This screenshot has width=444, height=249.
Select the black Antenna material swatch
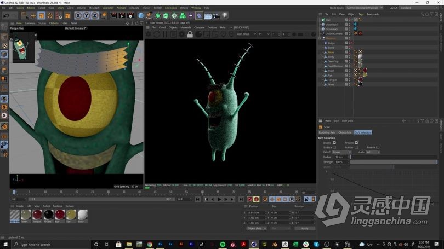point(48,215)
